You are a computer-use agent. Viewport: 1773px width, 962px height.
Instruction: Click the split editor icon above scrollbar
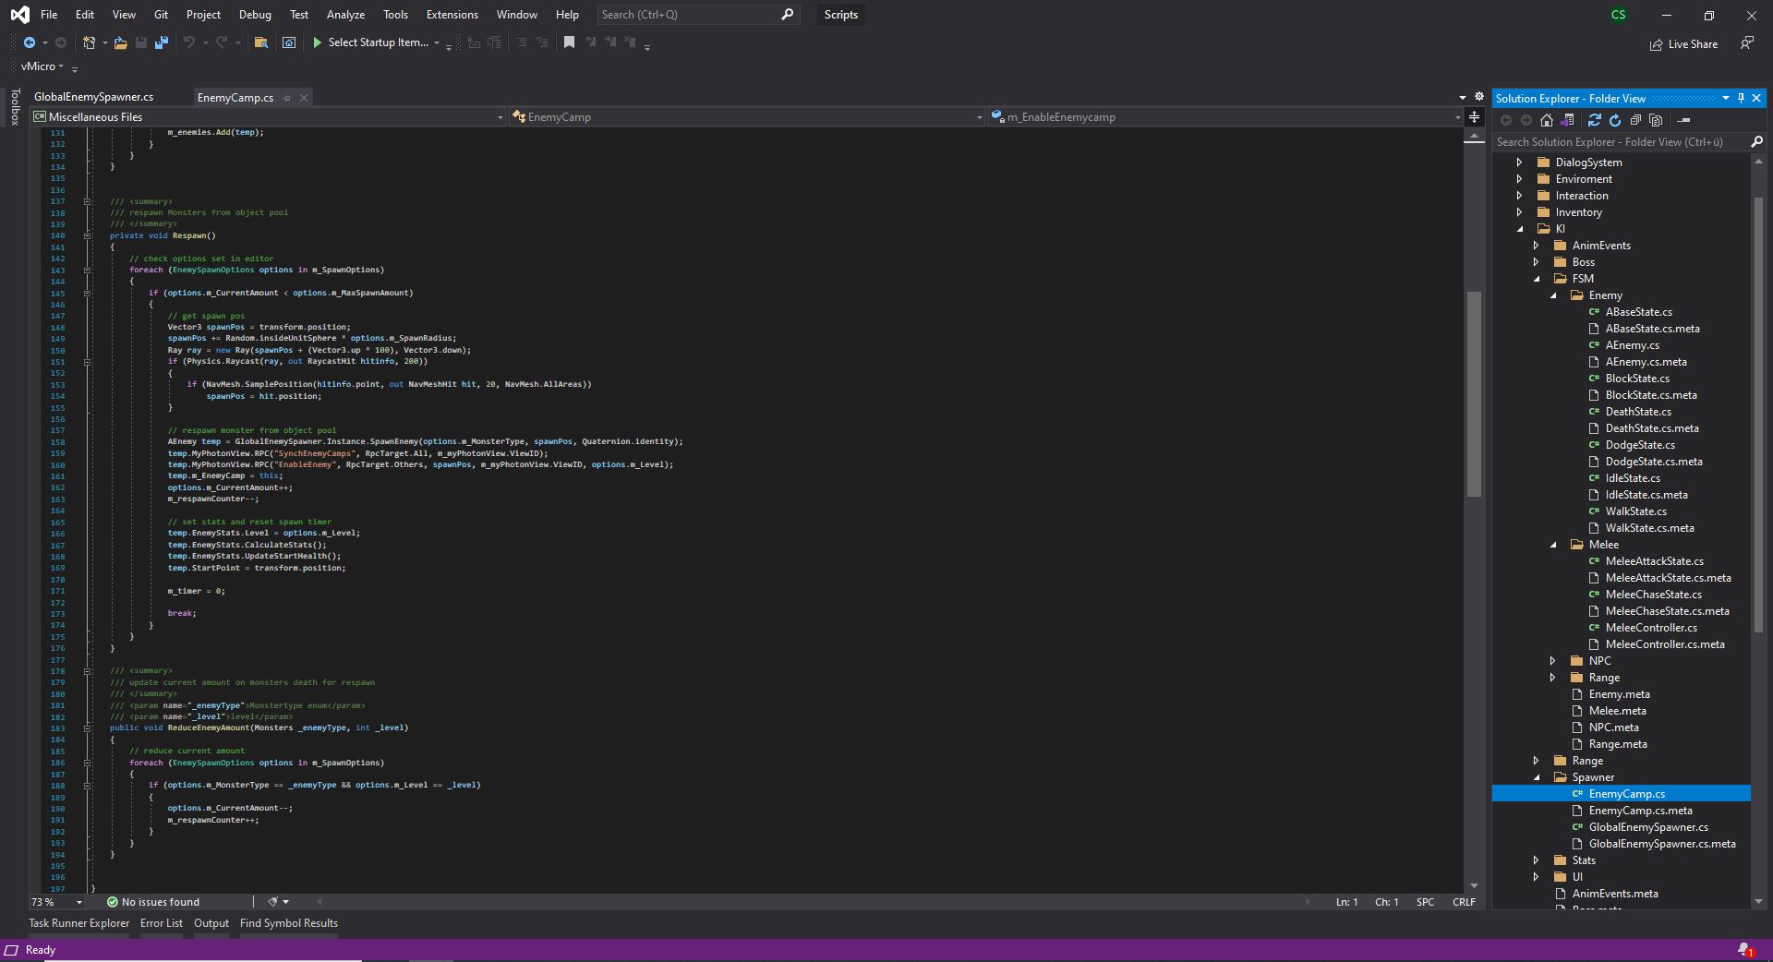1475,117
